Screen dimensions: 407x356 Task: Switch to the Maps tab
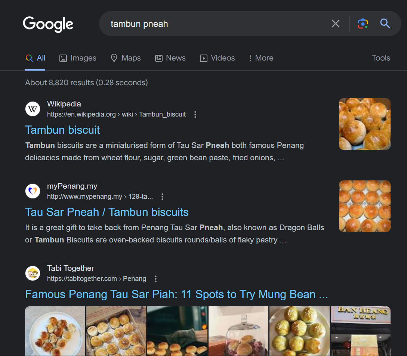tap(126, 58)
